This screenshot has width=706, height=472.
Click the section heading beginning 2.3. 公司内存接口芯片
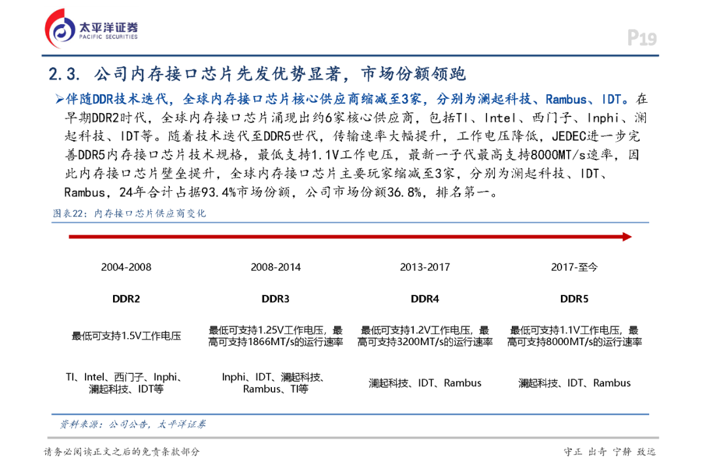pos(257,74)
